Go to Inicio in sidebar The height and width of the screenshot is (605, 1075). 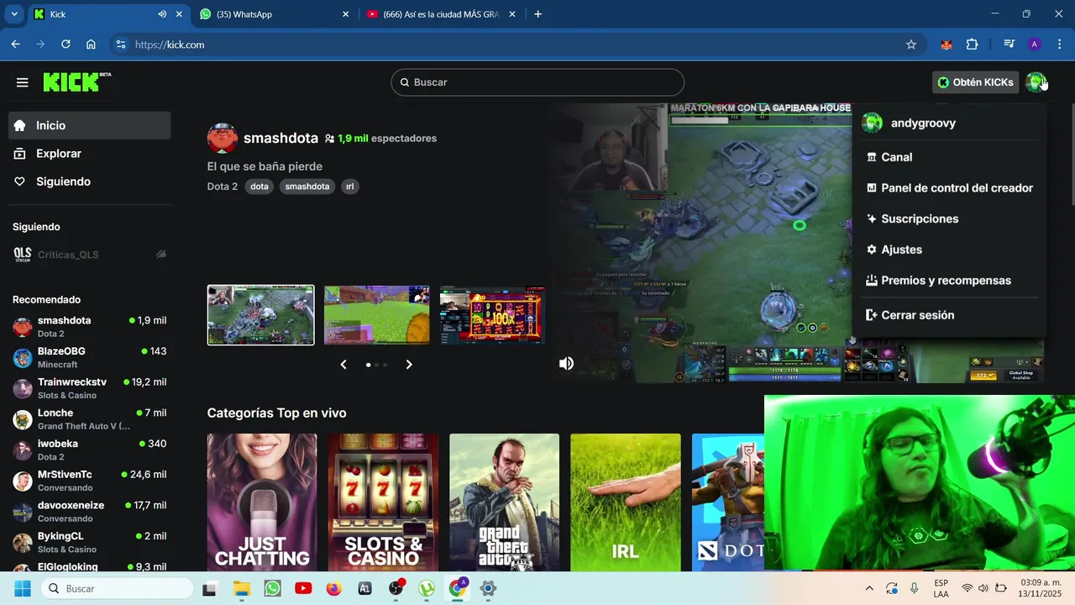coord(90,125)
